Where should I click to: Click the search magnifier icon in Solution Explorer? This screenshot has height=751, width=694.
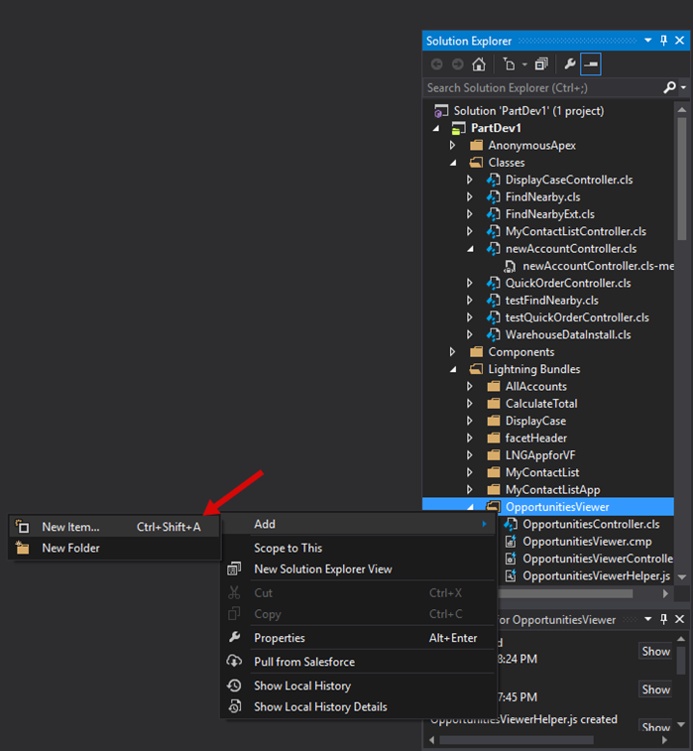[669, 87]
